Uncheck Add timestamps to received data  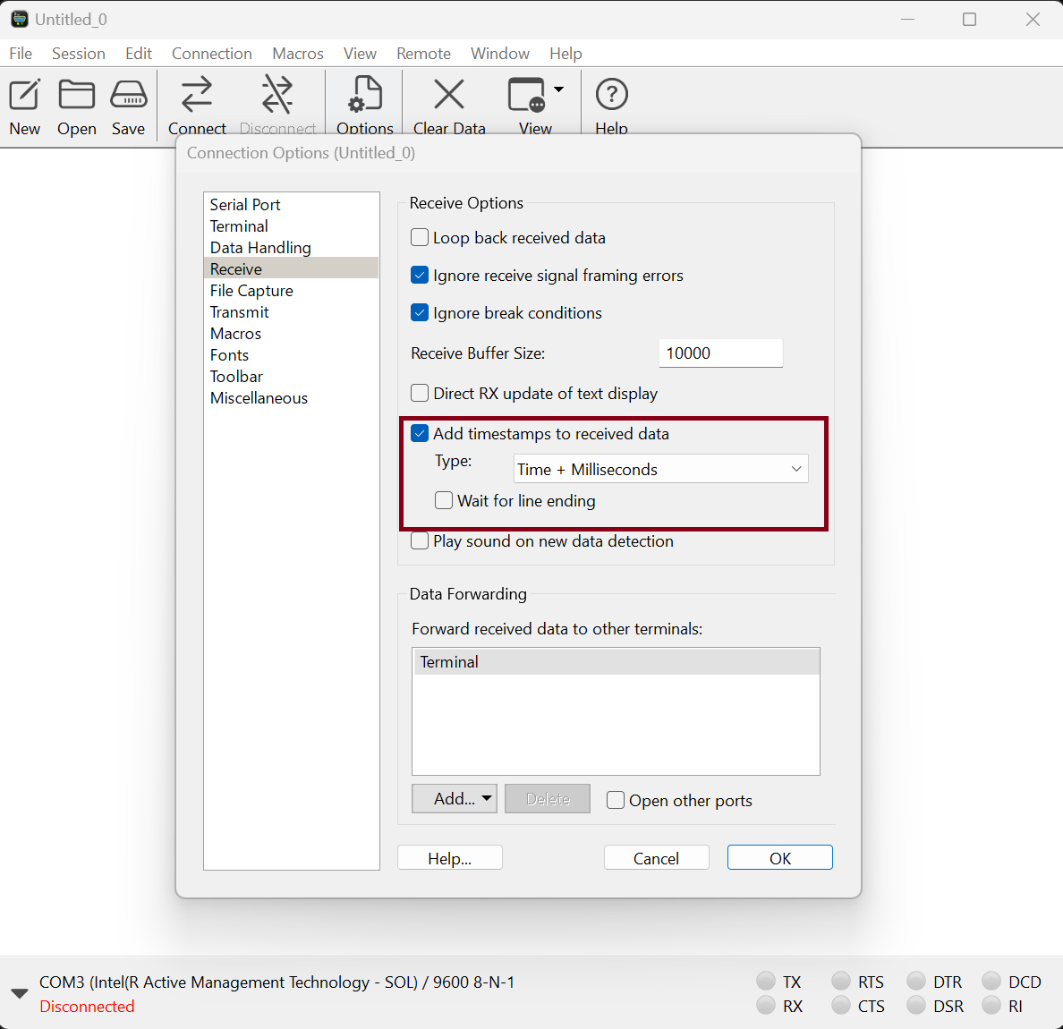coord(420,434)
